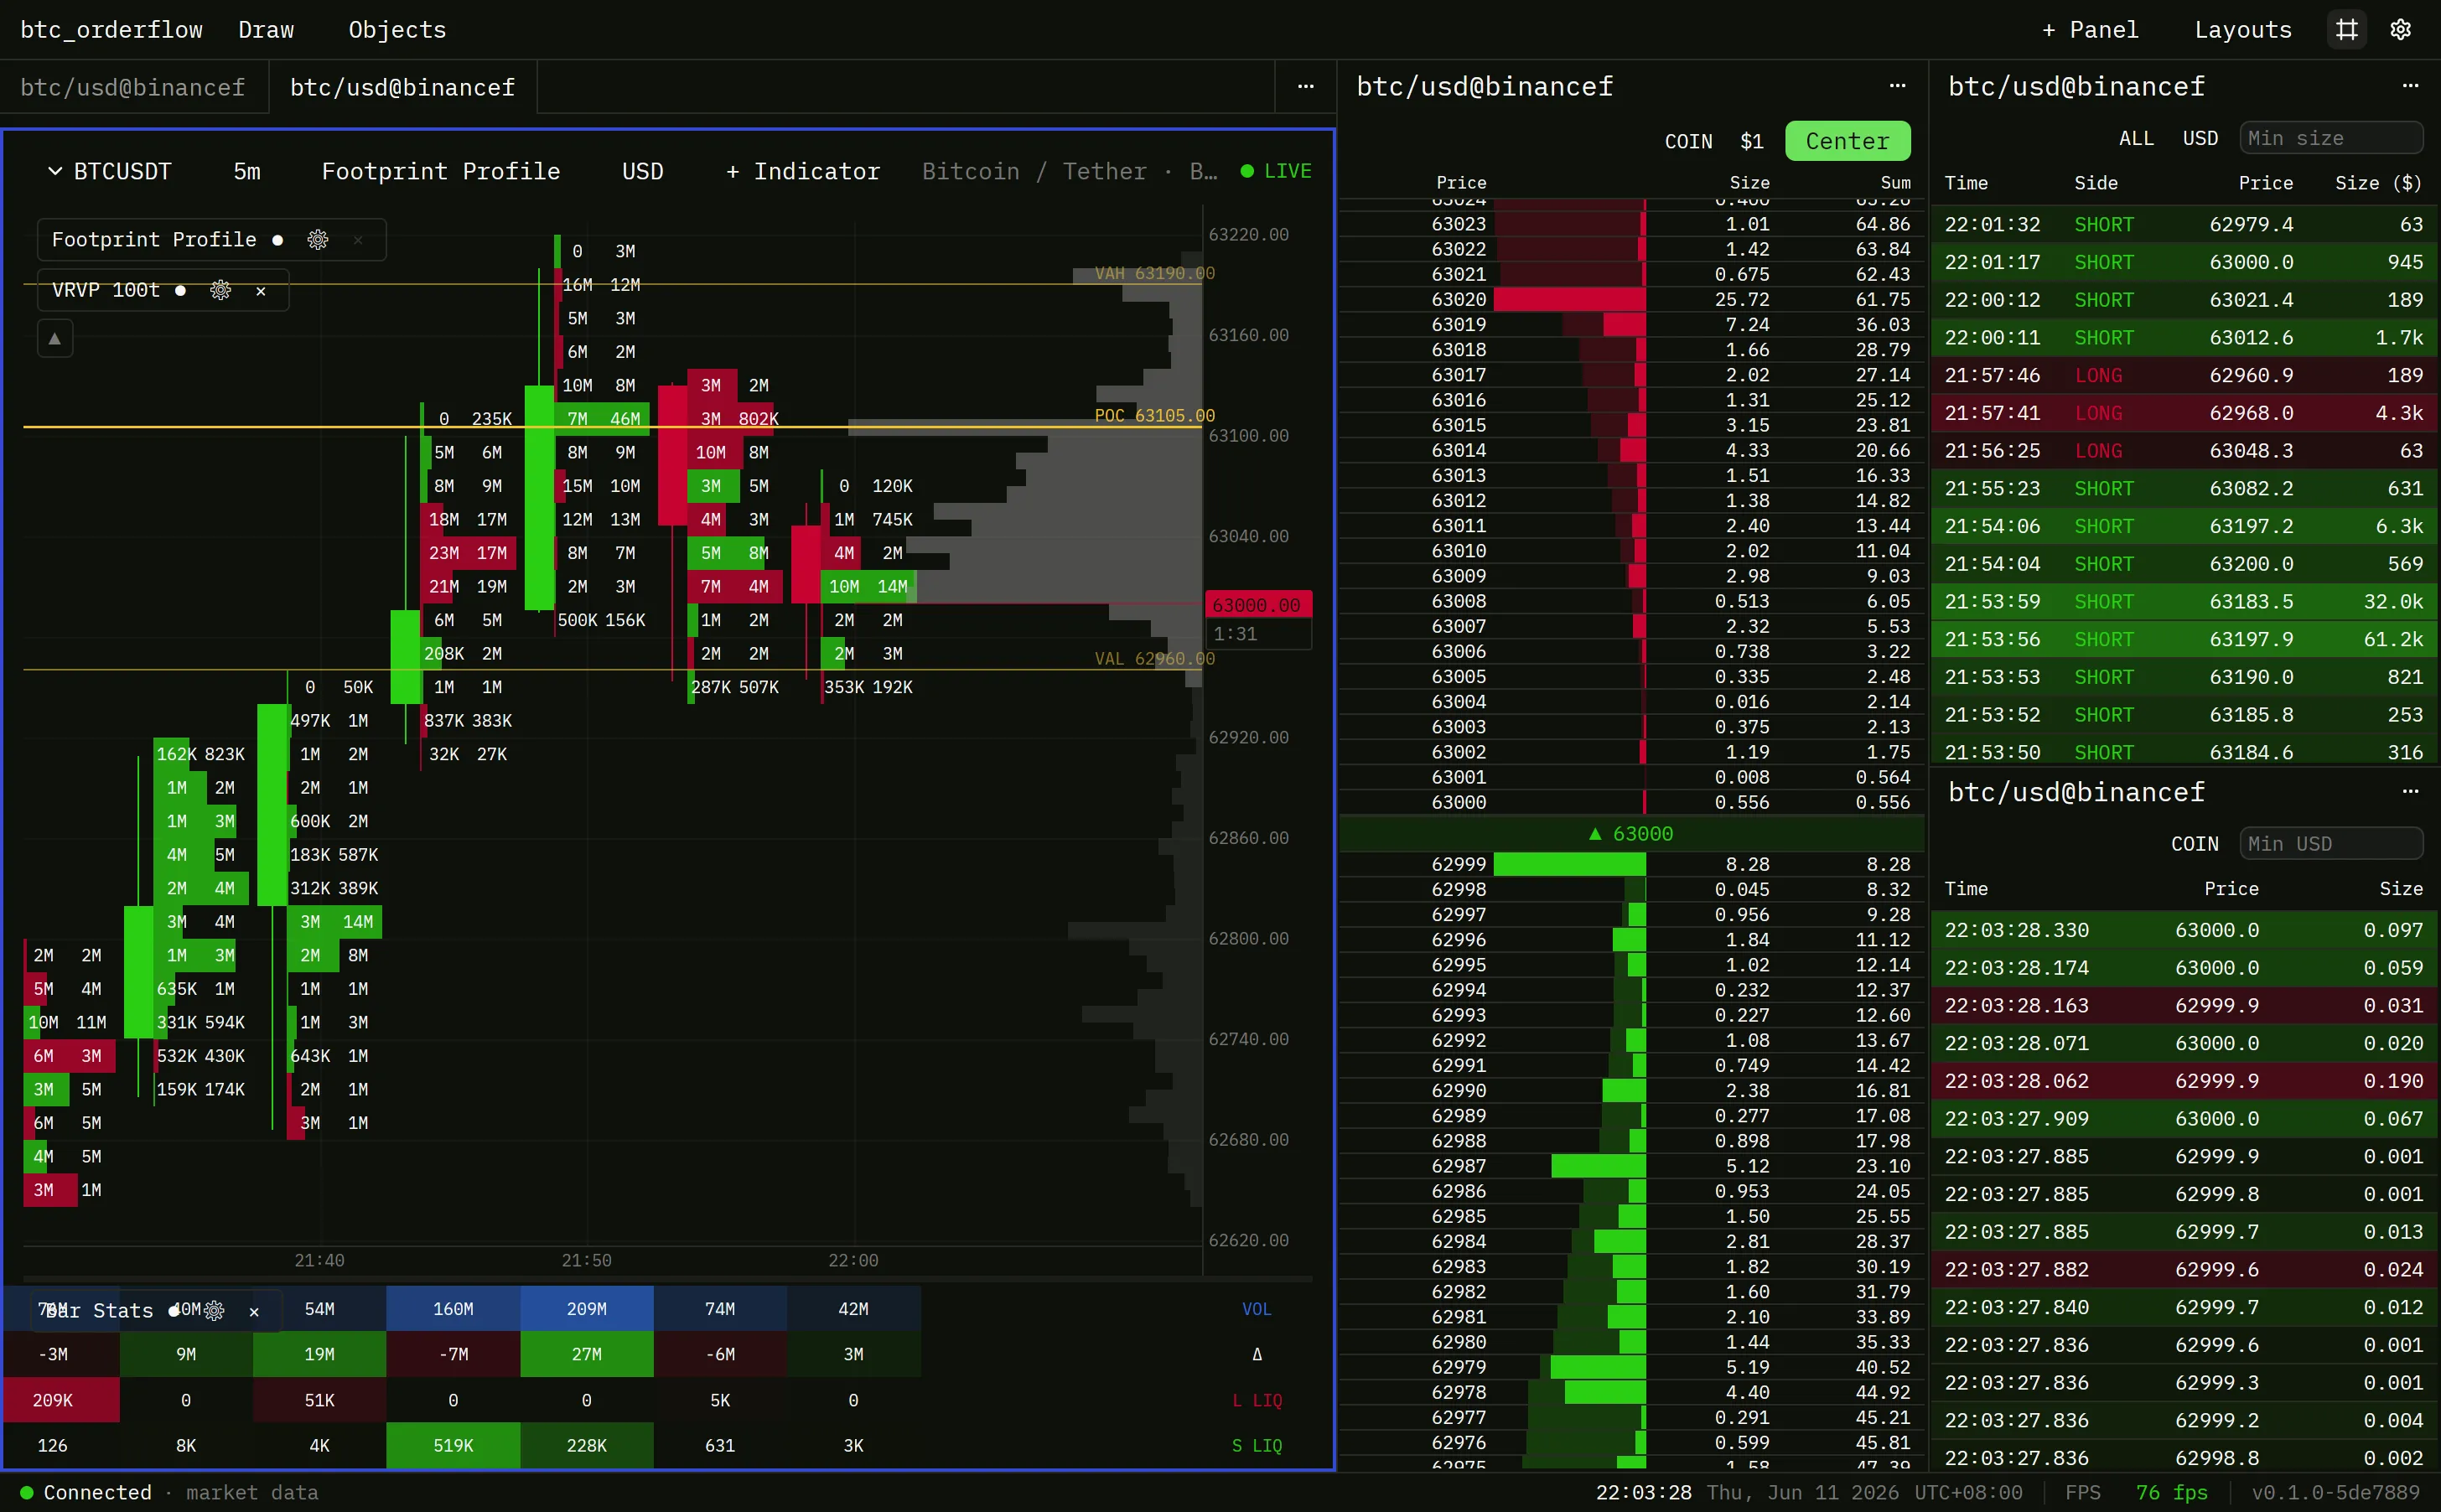Click the 63000 mid-price marker
The image size is (2441, 1512).
tap(1631, 834)
